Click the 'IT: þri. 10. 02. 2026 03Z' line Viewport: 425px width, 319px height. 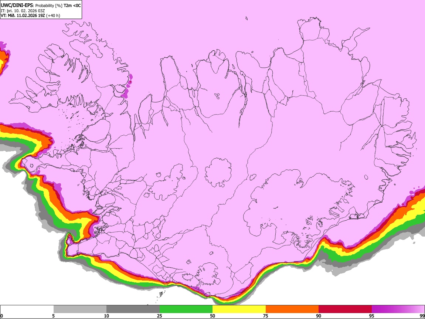(x=23, y=11)
